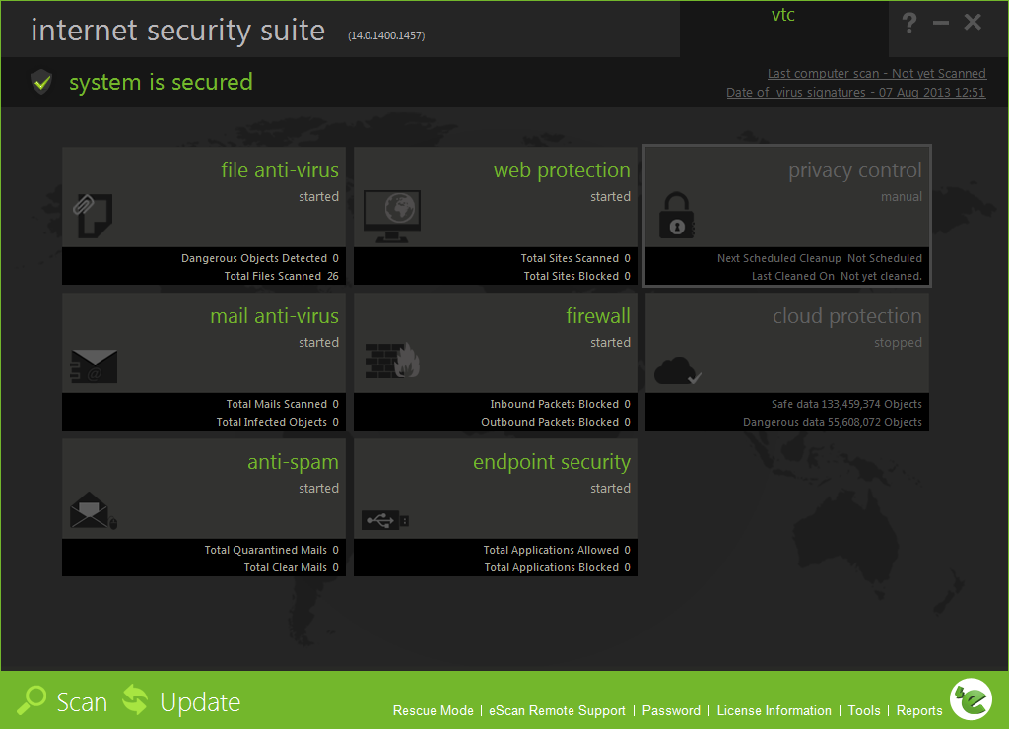Click the privacy control padlock icon
The height and width of the screenshot is (729, 1009).
(677, 216)
